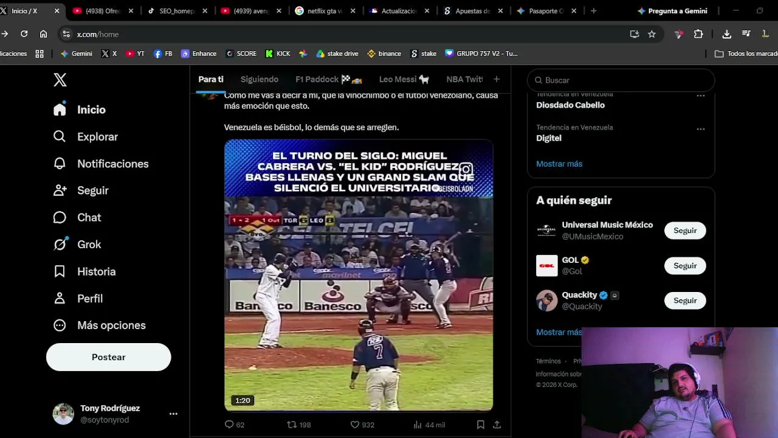This screenshot has height=438, width=778.
Task: Open the Seguir page in the sidebar
Action: click(80, 190)
